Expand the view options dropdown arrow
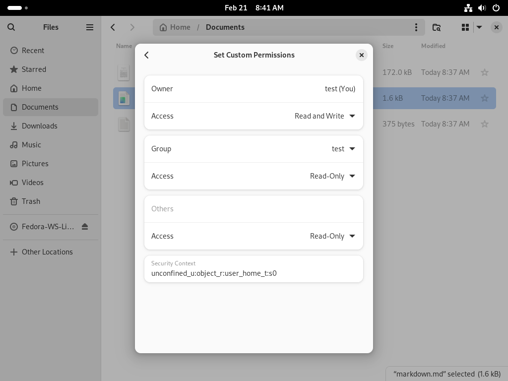 click(x=479, y=27)
